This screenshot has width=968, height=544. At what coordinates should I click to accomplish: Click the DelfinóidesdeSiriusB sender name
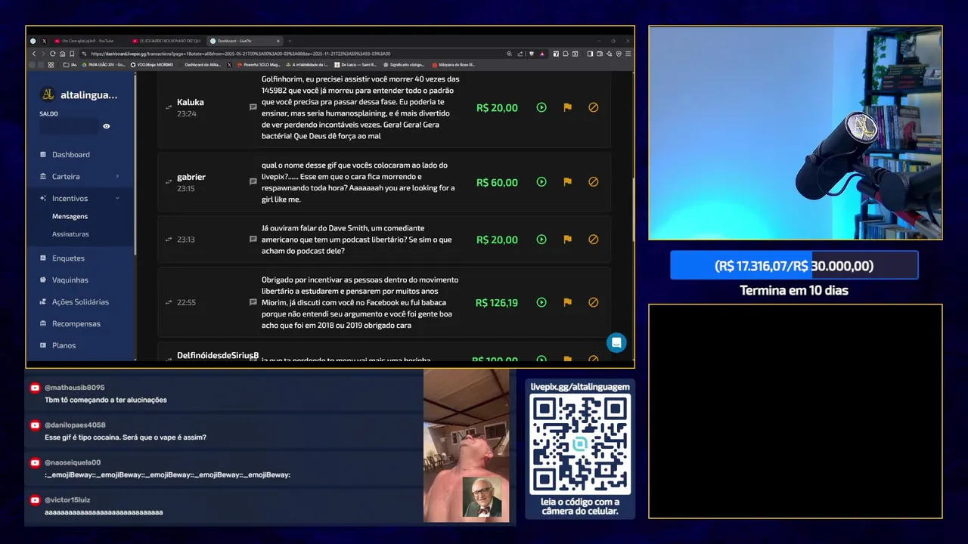click(218, 355)
